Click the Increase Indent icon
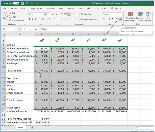The height and width of the screenshot is (132, 155). coord(77,19)
